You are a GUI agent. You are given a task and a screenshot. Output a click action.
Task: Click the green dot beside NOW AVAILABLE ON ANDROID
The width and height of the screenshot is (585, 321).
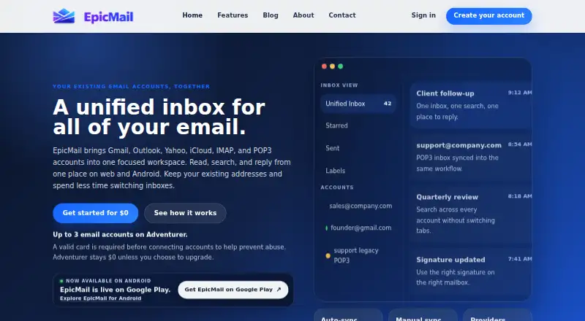(61, 281)
